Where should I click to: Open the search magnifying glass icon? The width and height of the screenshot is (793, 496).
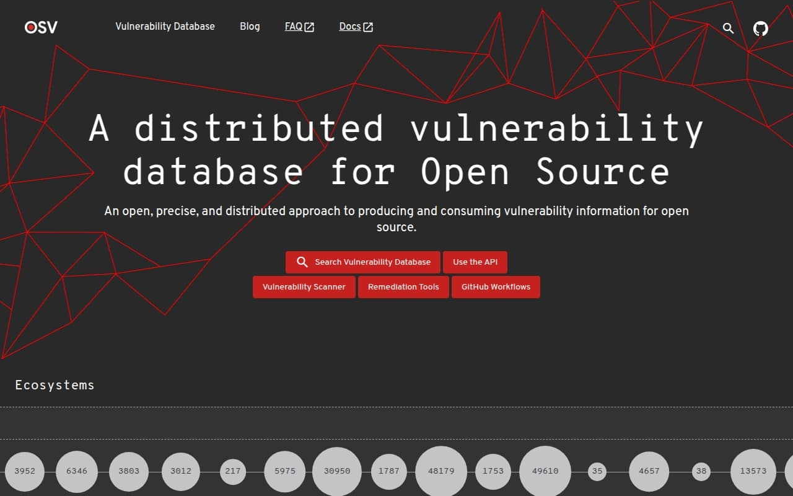coord(728,28)
